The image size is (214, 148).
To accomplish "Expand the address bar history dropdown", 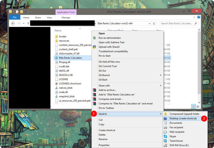I will [150, 24].
